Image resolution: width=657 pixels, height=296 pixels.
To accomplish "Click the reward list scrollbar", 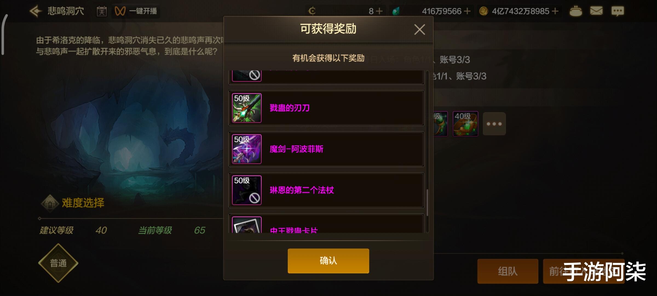I will [427, 152].
